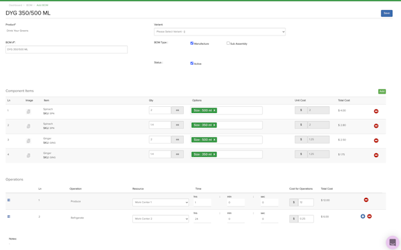Open the Variant dropdown

220,31
